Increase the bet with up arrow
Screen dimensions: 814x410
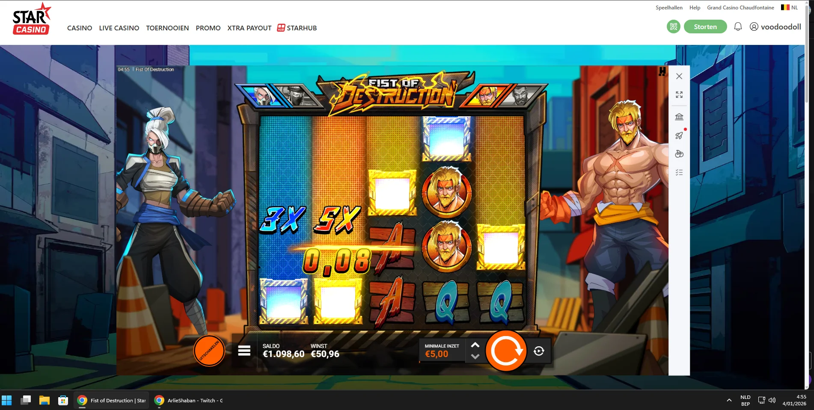click(475, 345)
